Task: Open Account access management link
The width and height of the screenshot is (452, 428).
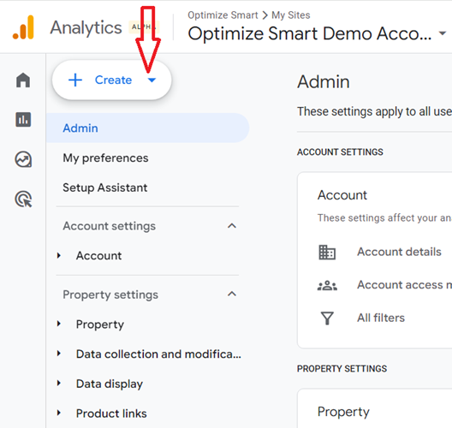Action: (x=404, y=285)
